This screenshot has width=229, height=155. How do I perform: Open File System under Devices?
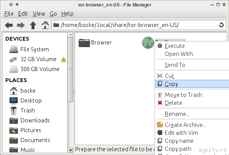34,49
